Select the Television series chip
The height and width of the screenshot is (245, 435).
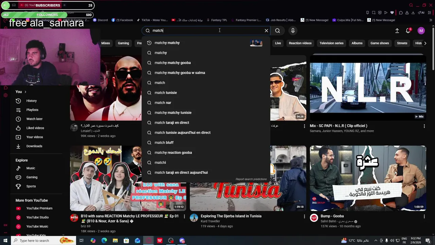point(331,43)
